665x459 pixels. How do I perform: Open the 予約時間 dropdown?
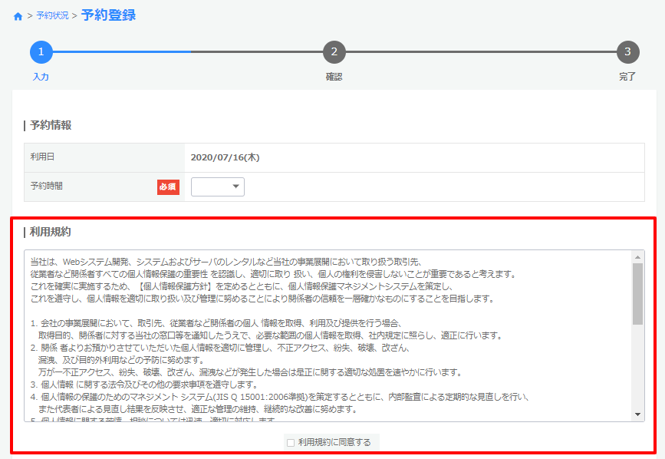(x=218, y=187)
